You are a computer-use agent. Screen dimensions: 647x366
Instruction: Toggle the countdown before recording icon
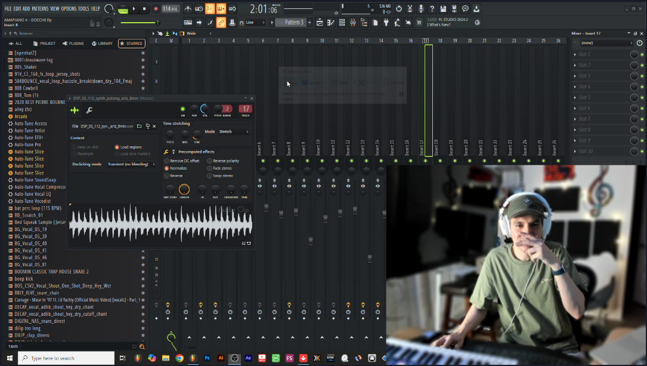click(x=210, y=9)
